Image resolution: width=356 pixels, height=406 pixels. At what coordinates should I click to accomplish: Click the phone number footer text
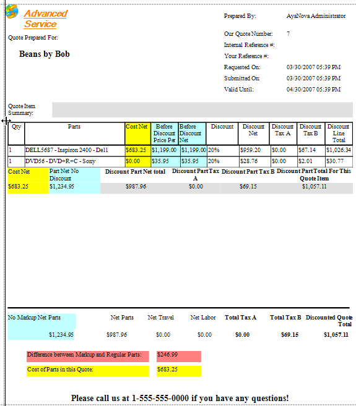(x=180, y=398)
